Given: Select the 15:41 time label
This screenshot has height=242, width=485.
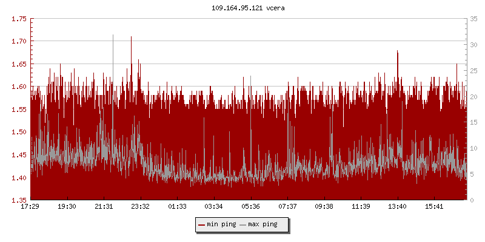Looking at the screenshot, I should (434, 206).
